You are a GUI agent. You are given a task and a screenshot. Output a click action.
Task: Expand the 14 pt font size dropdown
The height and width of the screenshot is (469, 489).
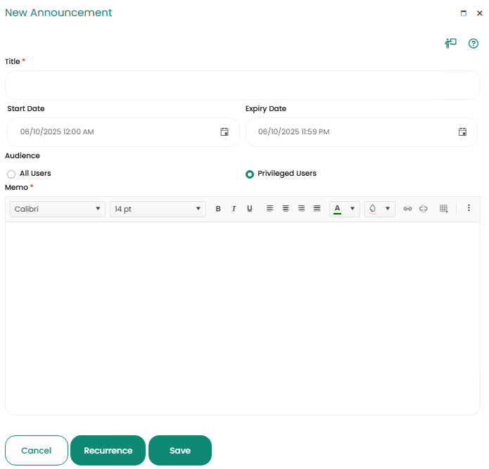click(x=158, y=209)
